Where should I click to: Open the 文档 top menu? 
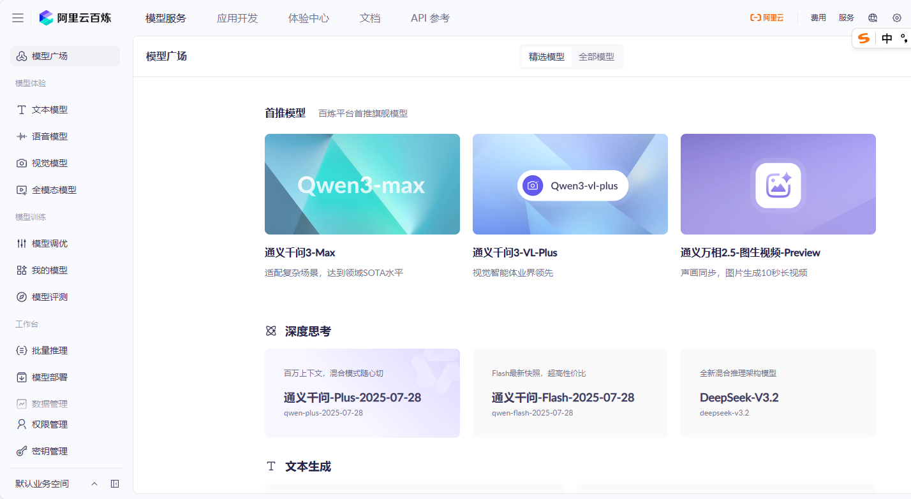(x=370, y=18)
